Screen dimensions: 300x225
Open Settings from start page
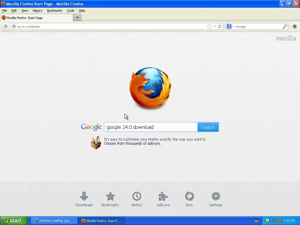pos(216,199)
